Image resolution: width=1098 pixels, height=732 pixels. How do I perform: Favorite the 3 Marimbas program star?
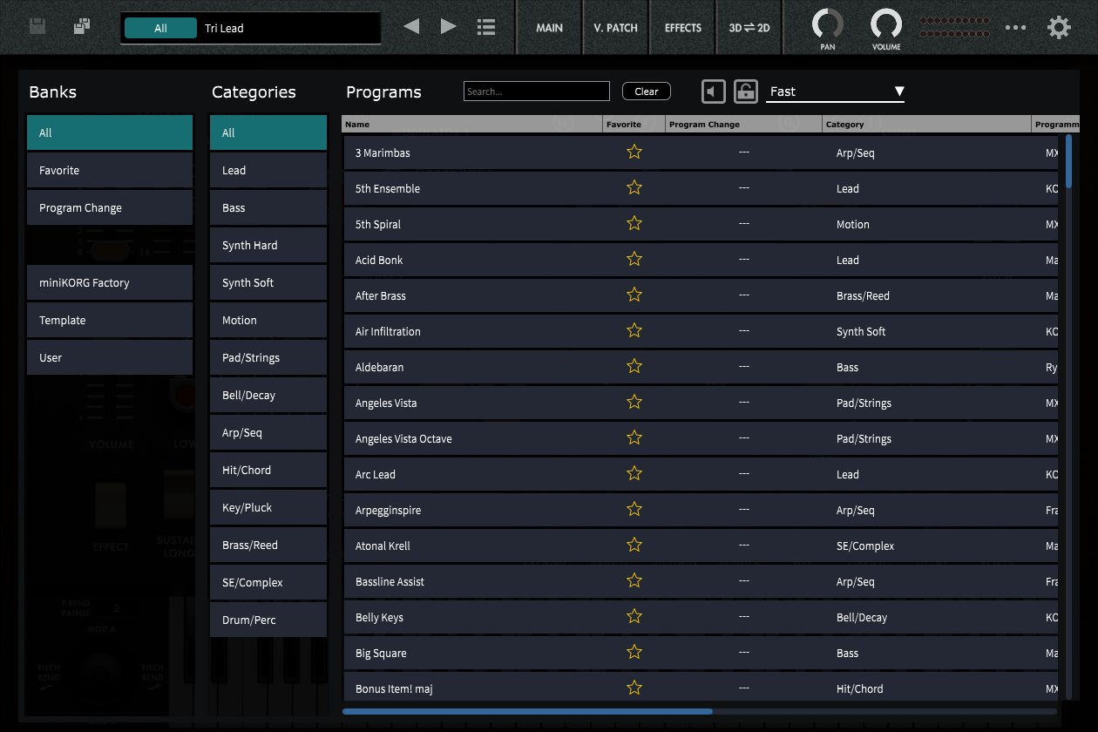pyautogui.click(x=634, y=152)
